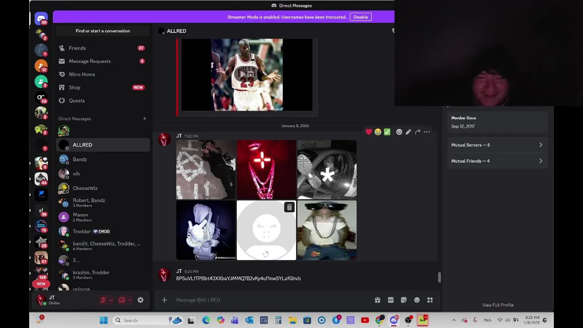Open the server icon with 26 badge

tap(41, 97)
